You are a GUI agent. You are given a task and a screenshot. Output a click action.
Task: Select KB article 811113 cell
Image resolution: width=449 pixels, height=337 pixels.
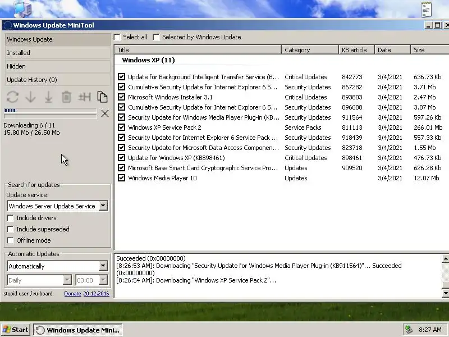352,127
